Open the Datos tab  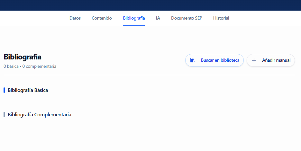tap(75, 18)
